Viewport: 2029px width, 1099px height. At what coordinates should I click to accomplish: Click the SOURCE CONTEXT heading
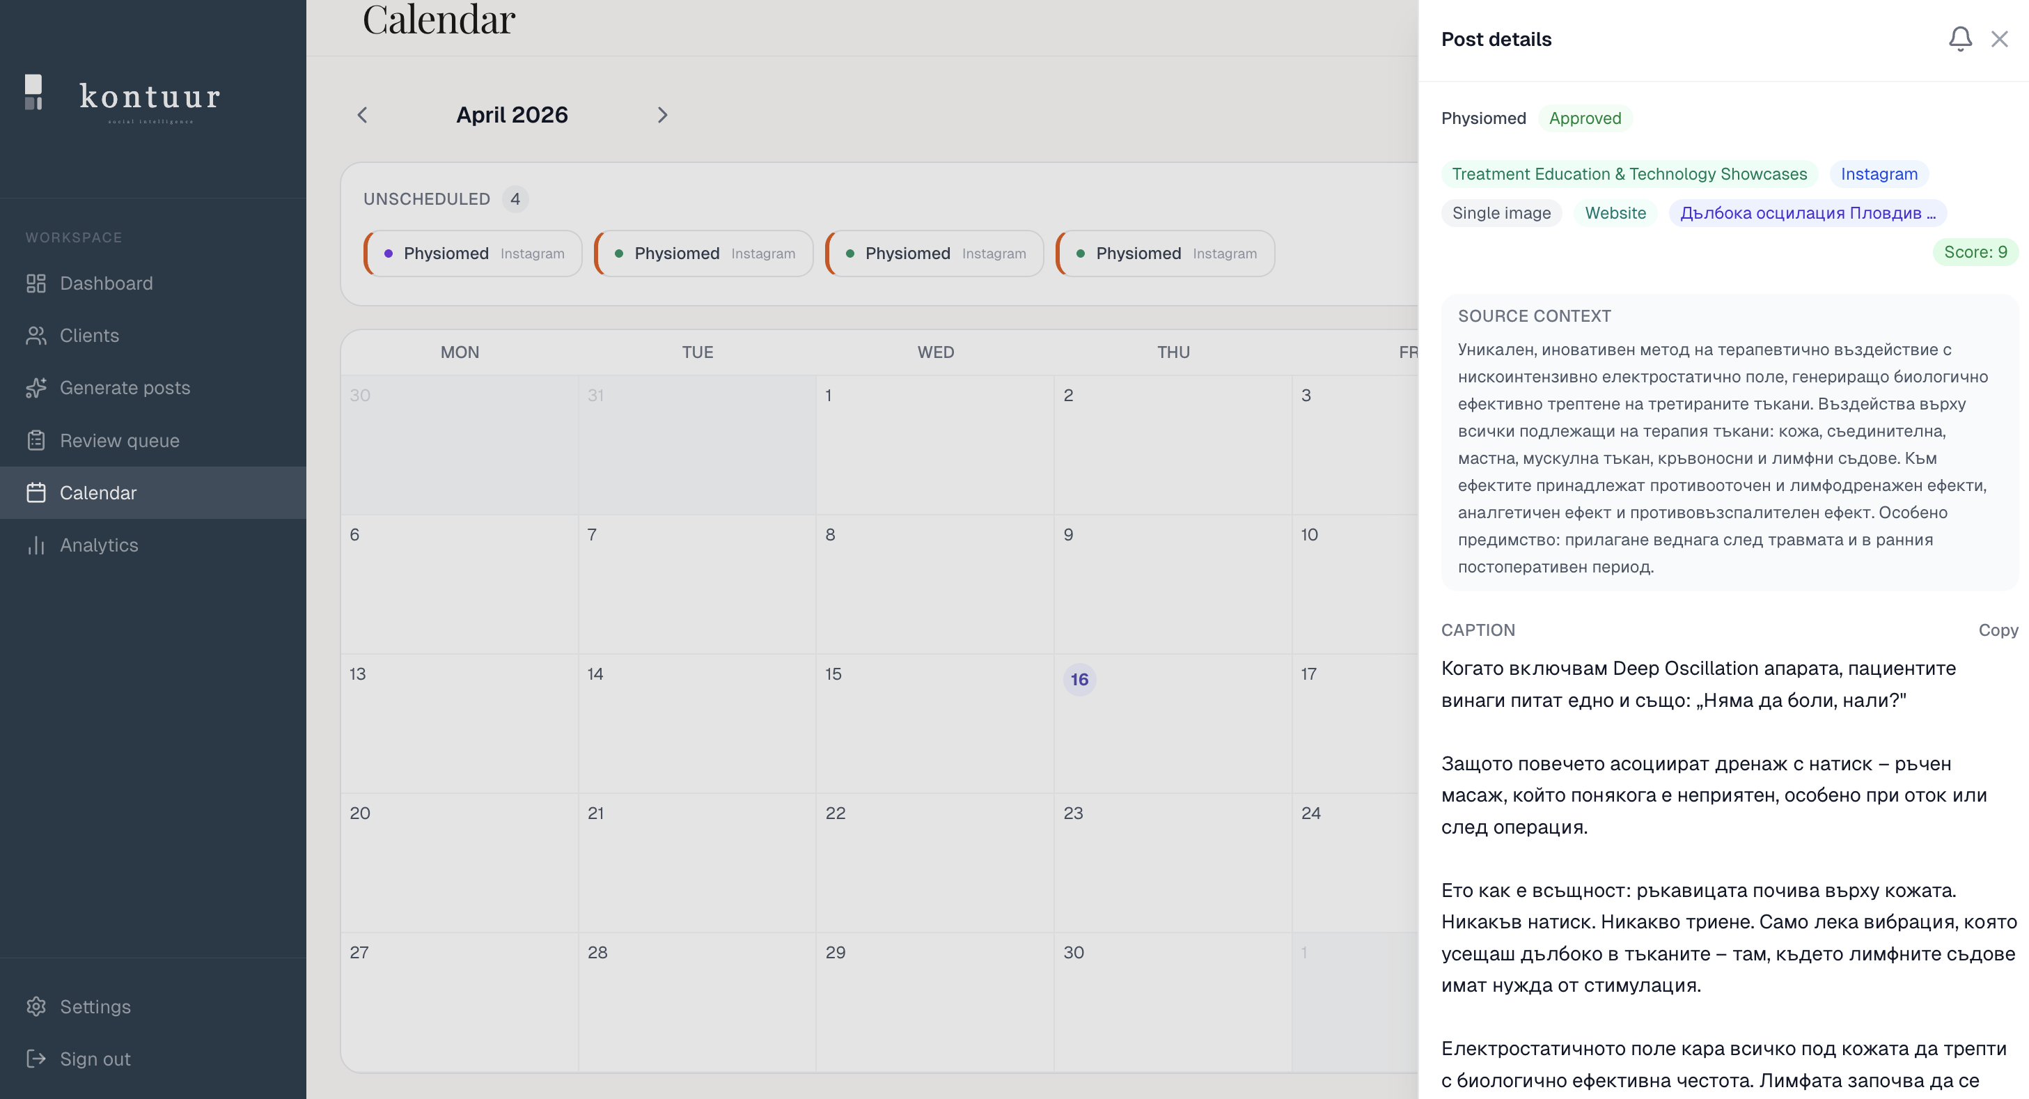(1535, 316)
